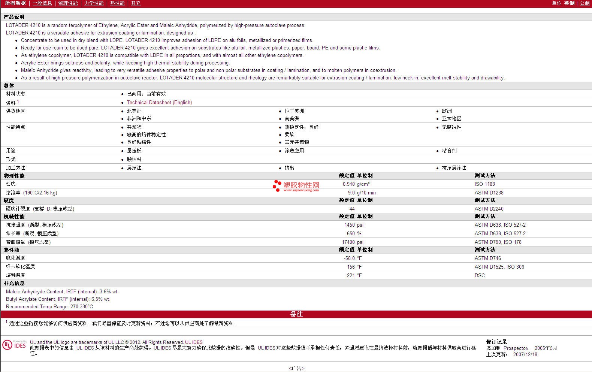Click the 亚太地区 region entry
The image size is (592, 372).
point(451,119)
